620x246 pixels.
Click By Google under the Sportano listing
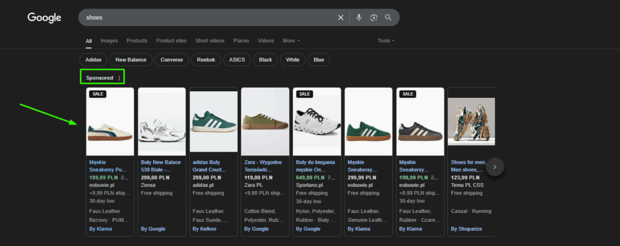click(308, 229)
